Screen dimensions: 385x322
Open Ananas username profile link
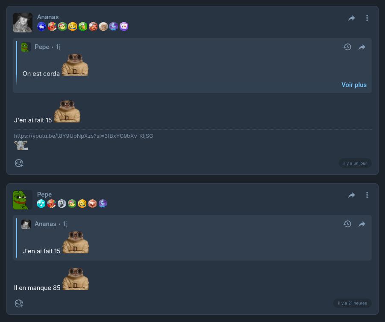48,17
